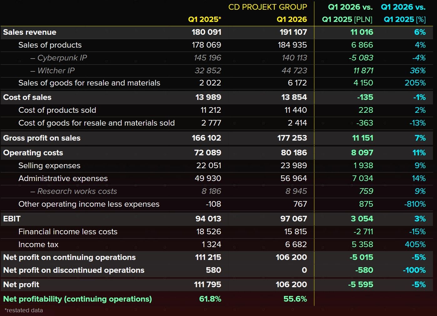Select Administrative expenses value 49 930

(208, 179)
